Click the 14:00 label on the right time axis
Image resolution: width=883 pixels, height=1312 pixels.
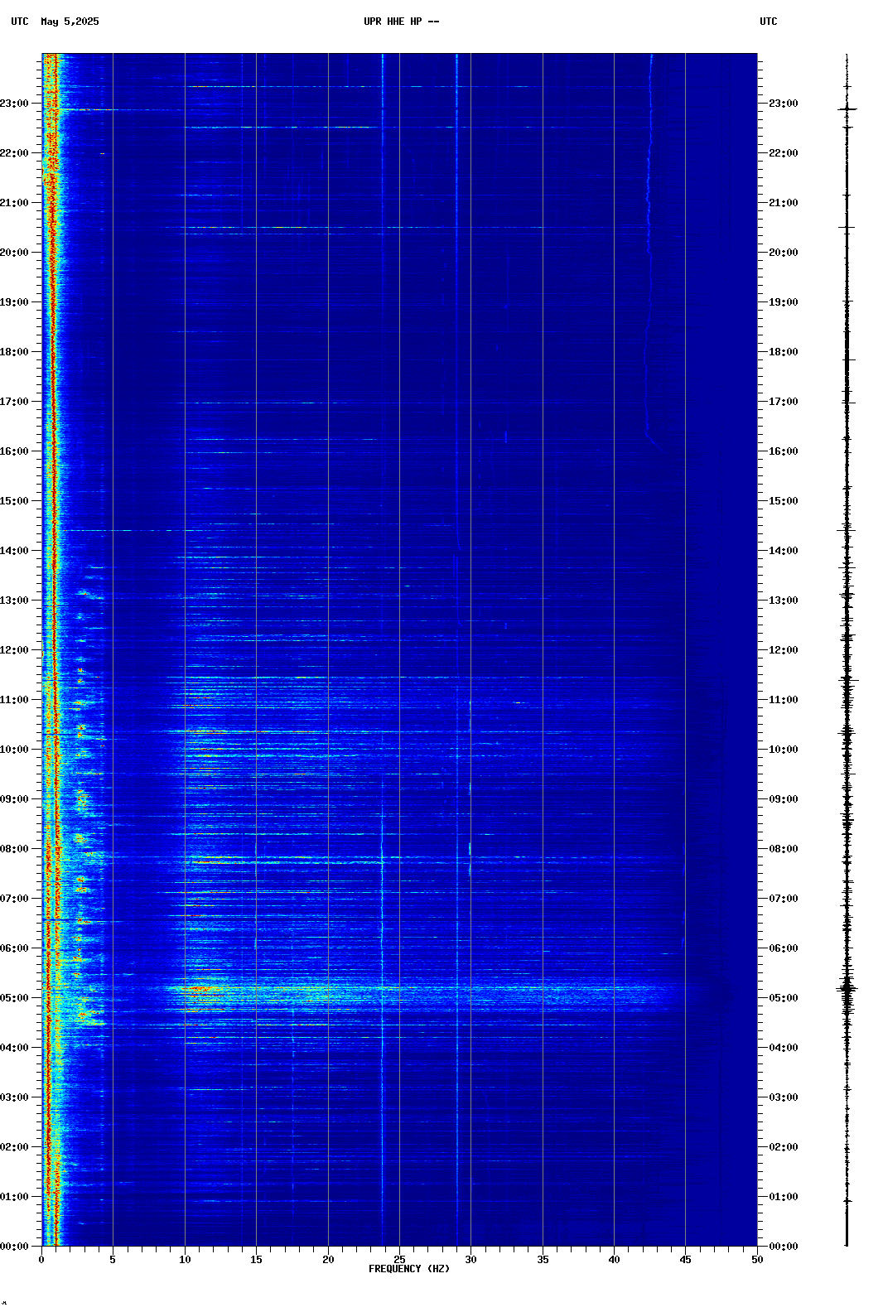click(784, 551)
